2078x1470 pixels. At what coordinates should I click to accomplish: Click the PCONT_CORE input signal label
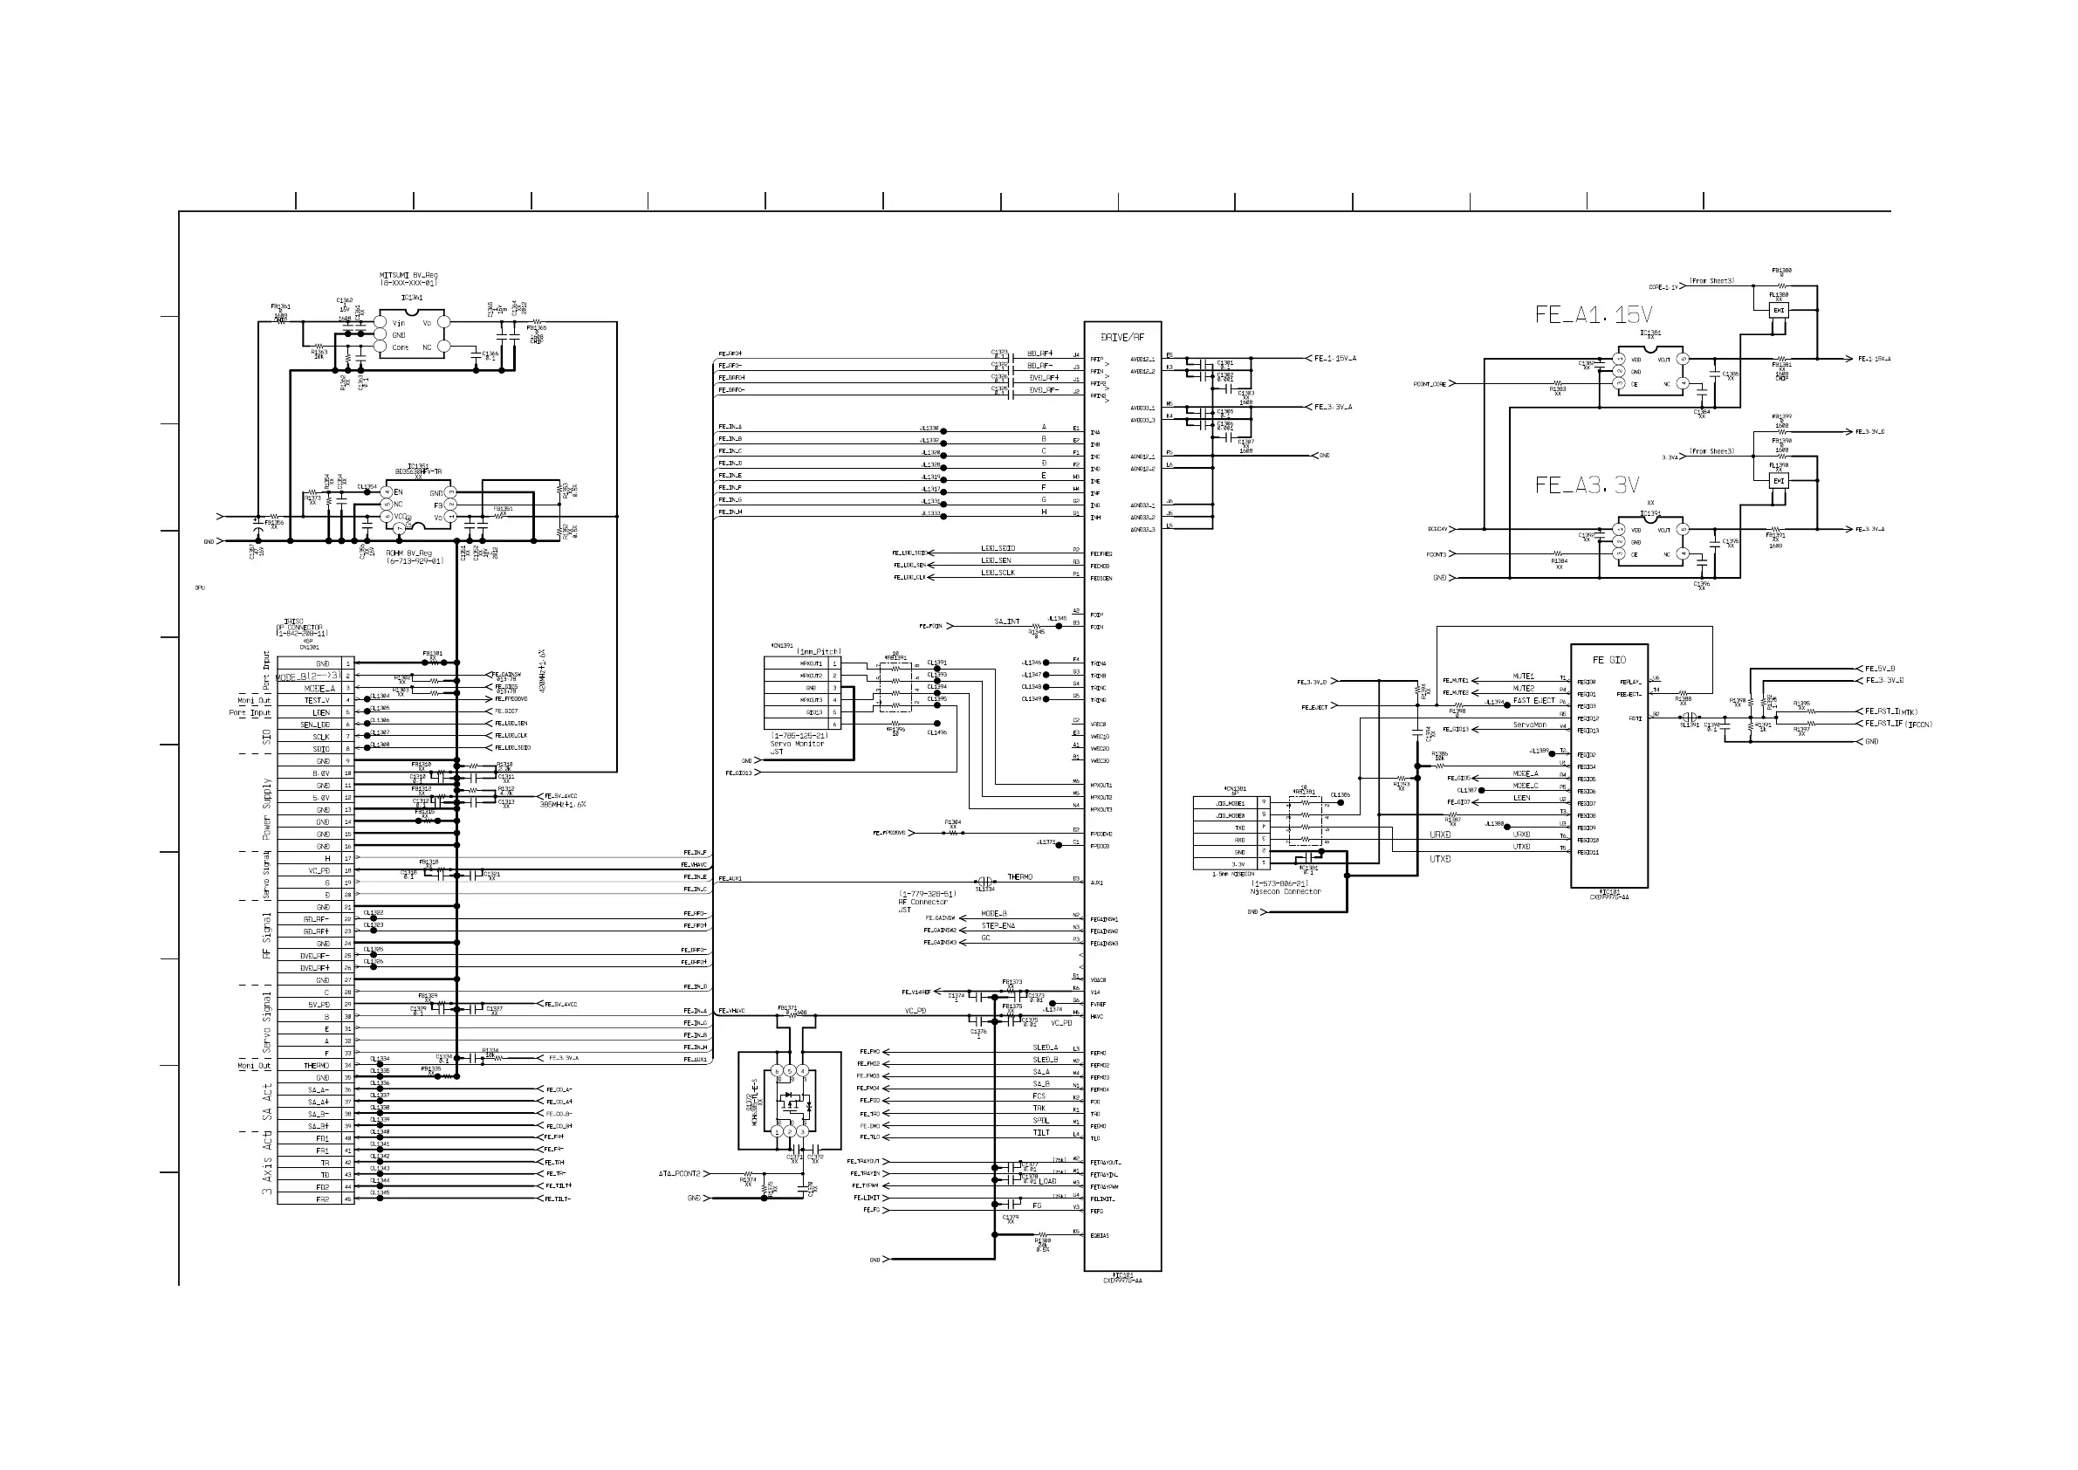tap(1429, 384)
